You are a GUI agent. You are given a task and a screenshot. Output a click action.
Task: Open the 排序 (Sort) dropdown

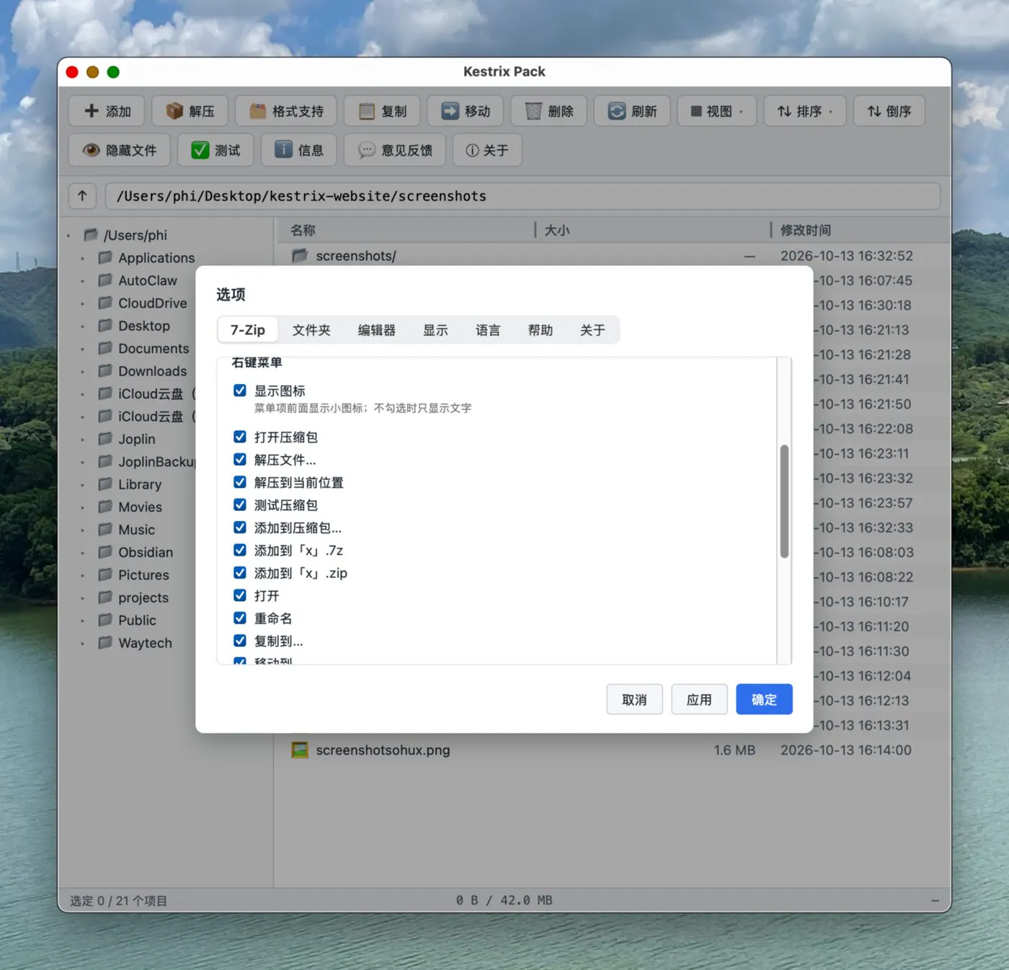point(805,111)
